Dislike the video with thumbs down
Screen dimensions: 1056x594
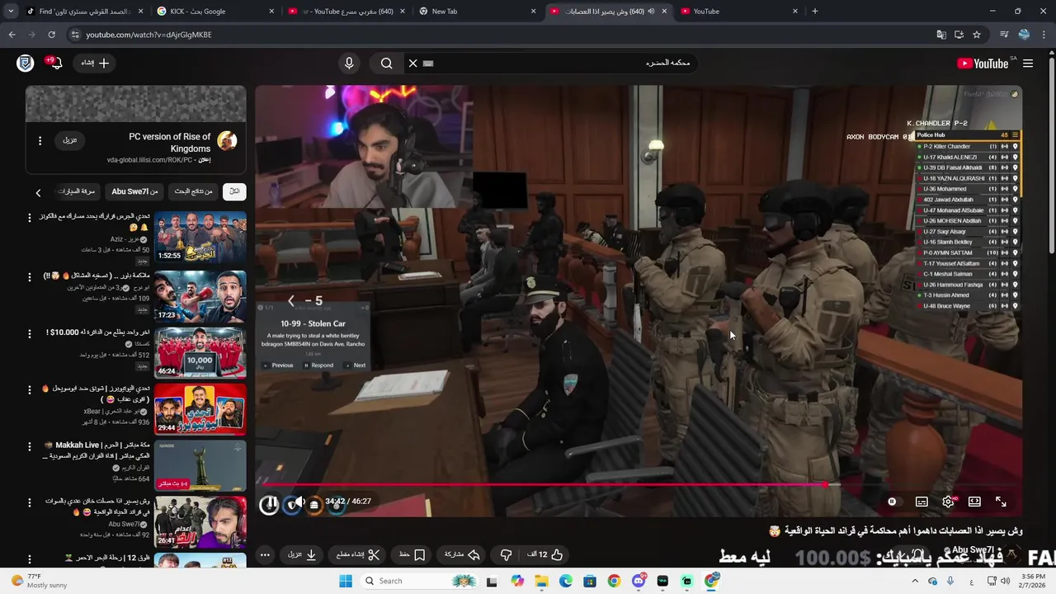[x=506, y=554]
